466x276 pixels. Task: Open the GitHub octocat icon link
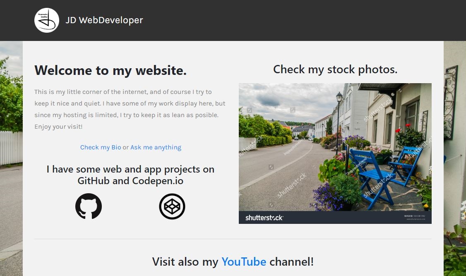89,206
